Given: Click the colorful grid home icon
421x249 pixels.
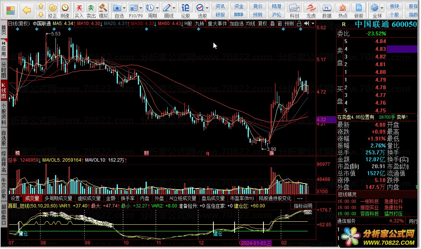Looking at the screenshot, I should (10, 10).
